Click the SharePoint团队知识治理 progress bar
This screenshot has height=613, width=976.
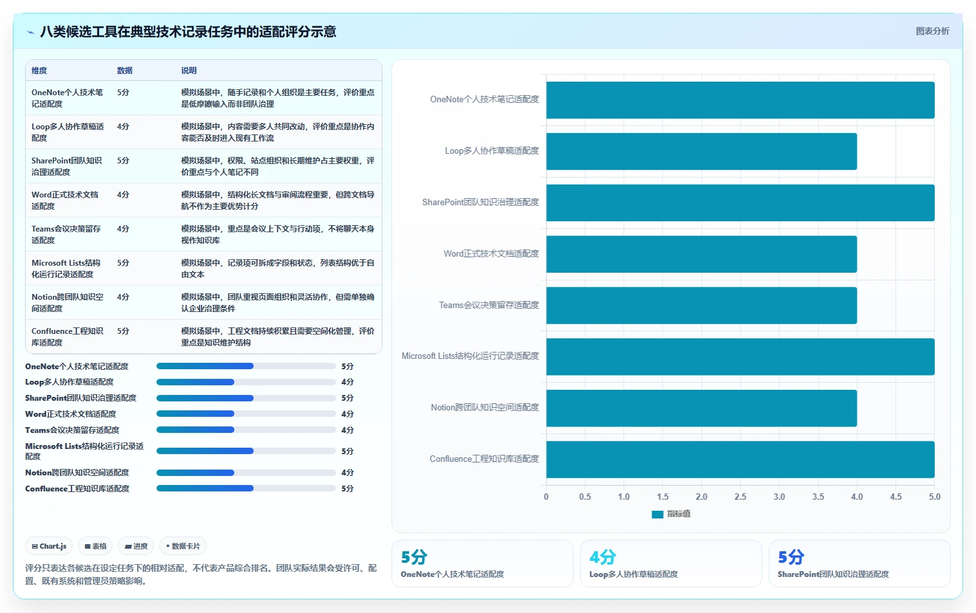pos(246,398)
